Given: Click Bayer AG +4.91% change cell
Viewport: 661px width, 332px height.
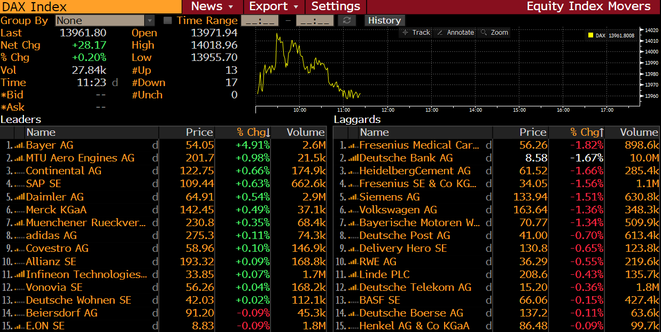Looking at the screenshot, I should 253,145.
